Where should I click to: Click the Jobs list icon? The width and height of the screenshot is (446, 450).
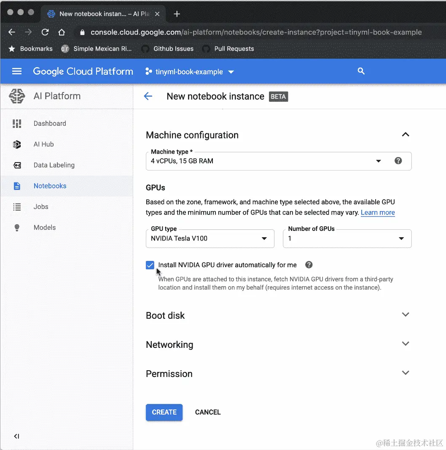(17, 206)
